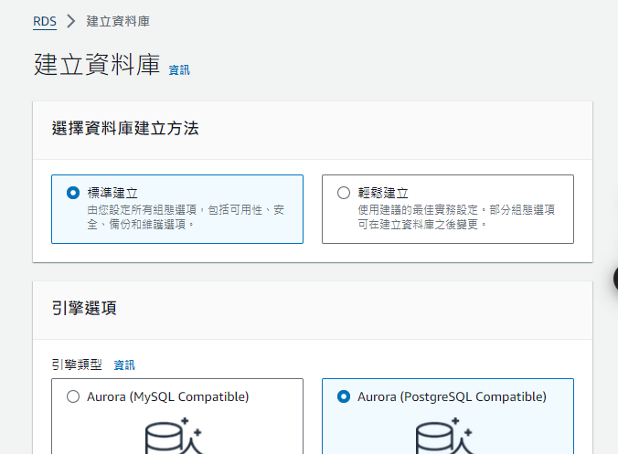This screenshot has width=618, height=454.
Task: Click the 引擎類型 label
Action: pos(77,364)
